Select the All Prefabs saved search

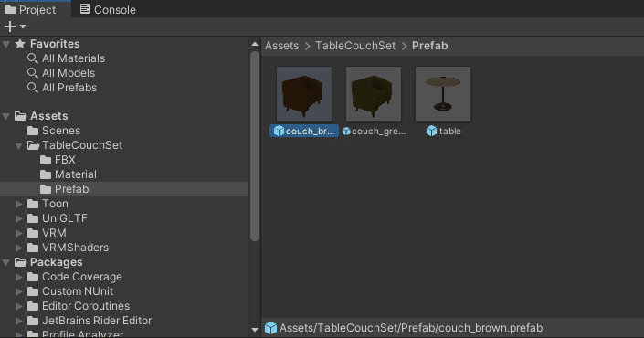click(x=69, y=88)
